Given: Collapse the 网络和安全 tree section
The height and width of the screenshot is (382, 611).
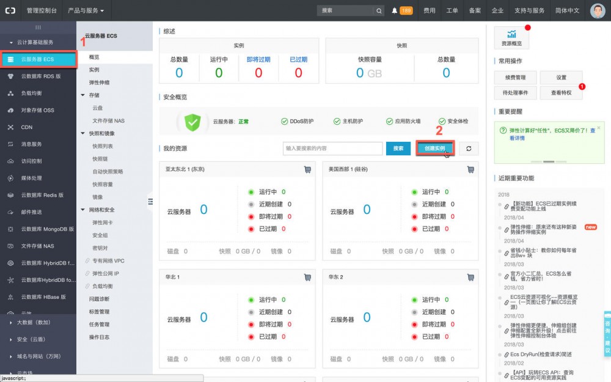Looking at the screenshot, I should (x=82, y=210).
